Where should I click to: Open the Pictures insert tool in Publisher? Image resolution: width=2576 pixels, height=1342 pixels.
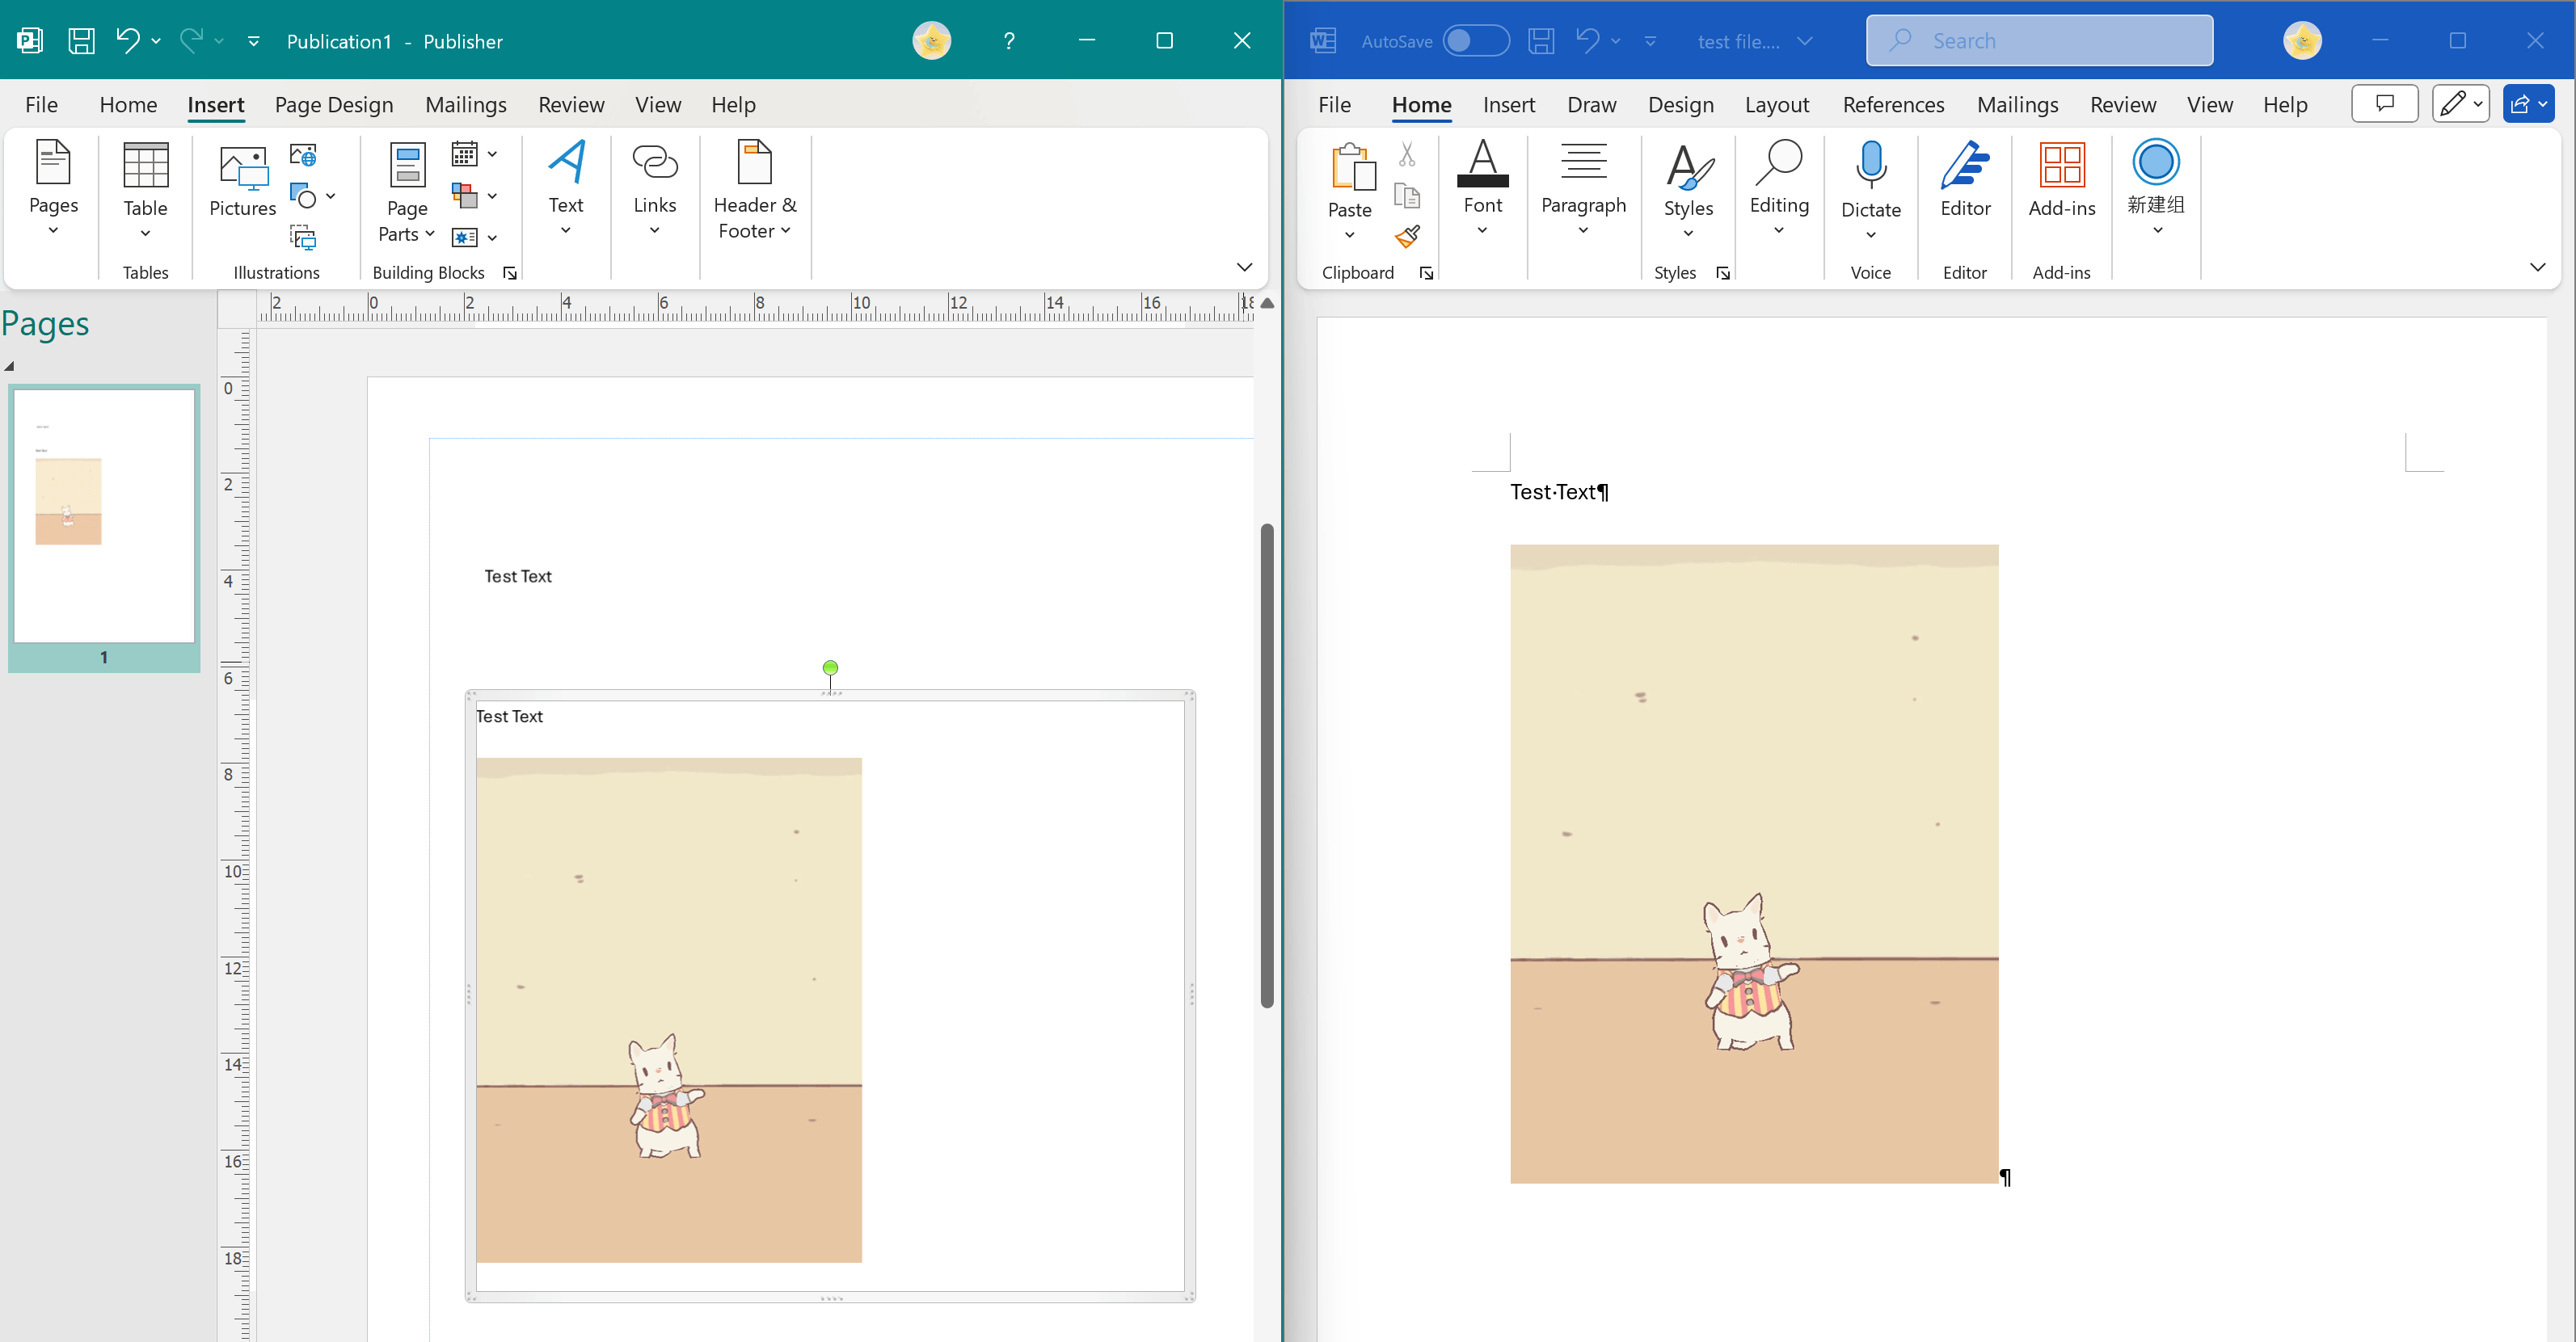click(242, 181)
